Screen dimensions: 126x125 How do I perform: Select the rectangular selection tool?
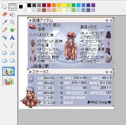coord(12,7)
